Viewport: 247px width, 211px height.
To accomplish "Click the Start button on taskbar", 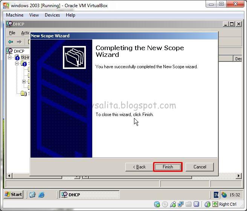I will point(14,194).
